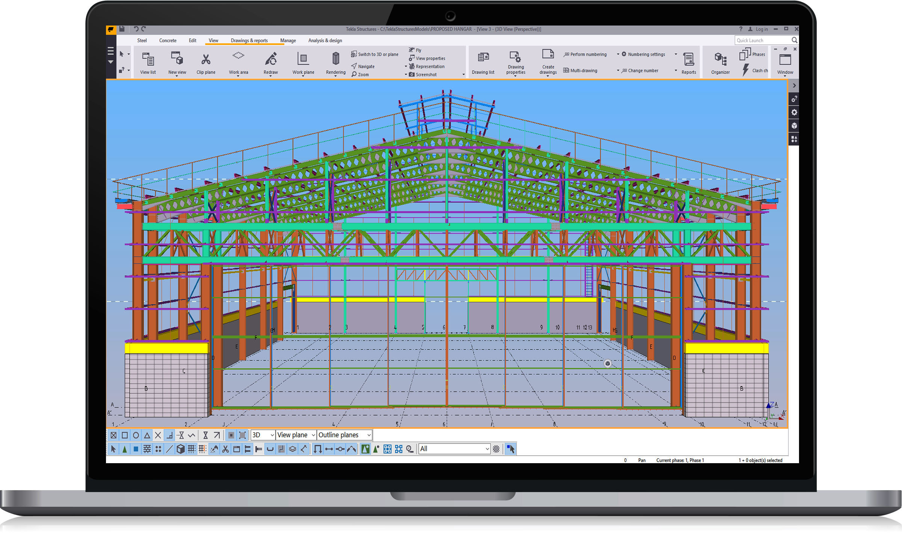Screen dimensions: 902x542
Task: Click Change number
Action: pyautogui.click(x=640, y=71)
